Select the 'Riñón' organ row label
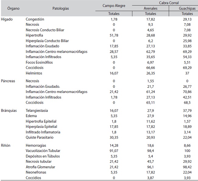The image size is (198, 181). pyautogui.click(x=6, y=145)
